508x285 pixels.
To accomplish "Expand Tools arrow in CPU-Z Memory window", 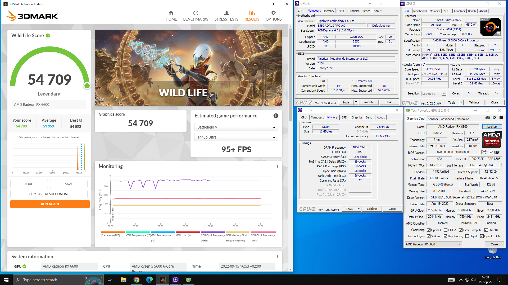I will (359, 209).
